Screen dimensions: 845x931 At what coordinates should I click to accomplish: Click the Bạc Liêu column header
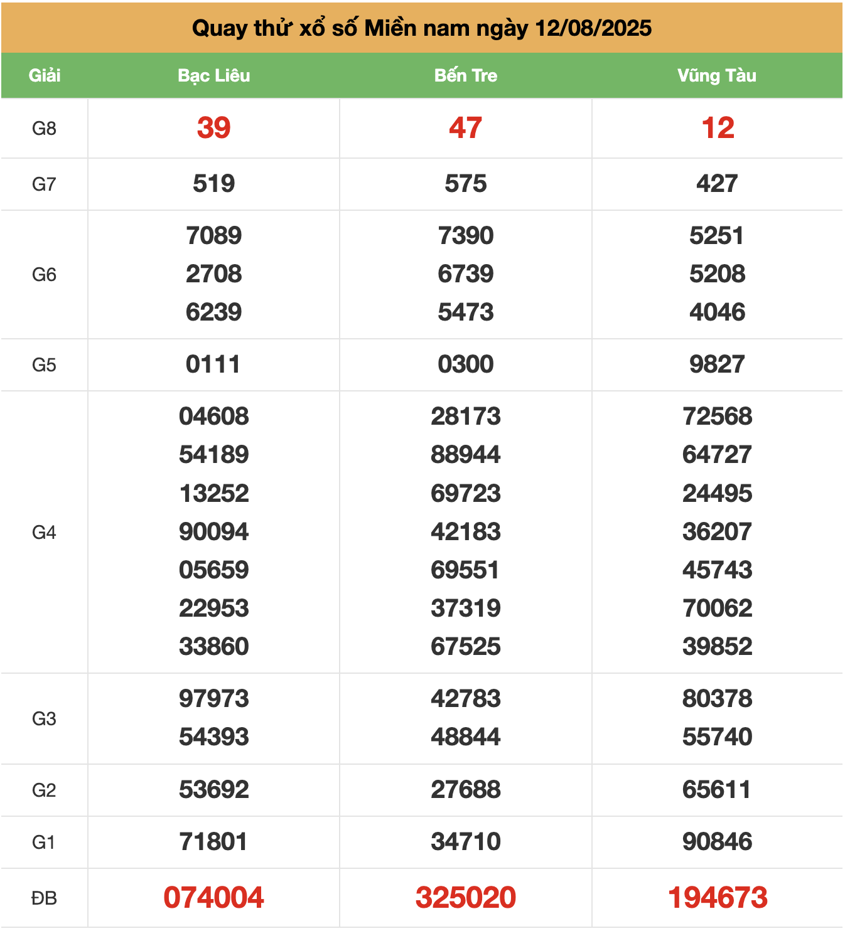pos(214,76)
